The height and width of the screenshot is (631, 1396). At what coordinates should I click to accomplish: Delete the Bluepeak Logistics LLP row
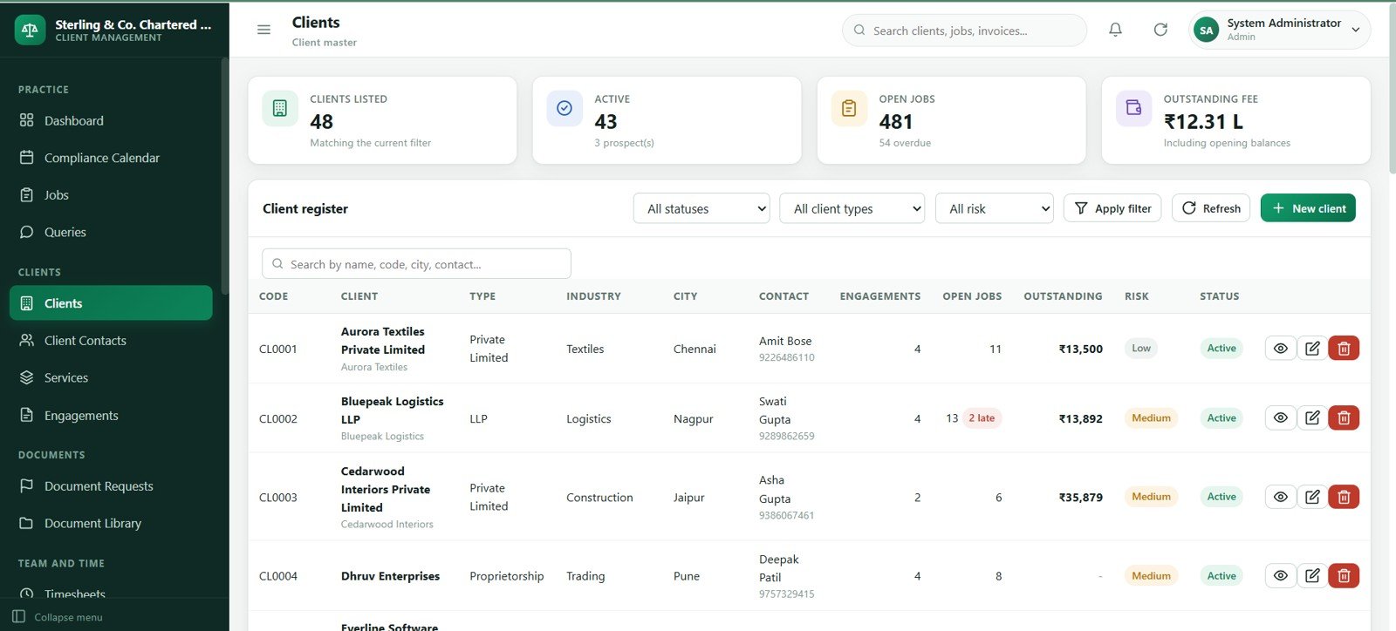click(x=1344, y=418)
